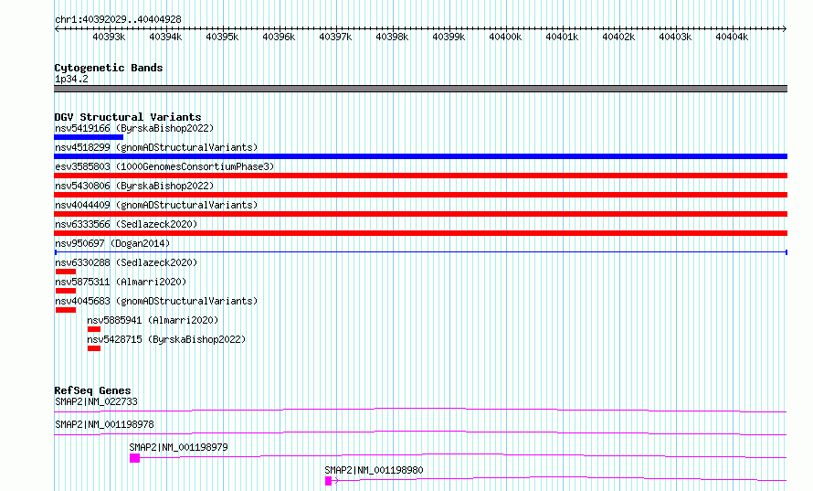Image resolution: width=813 pixels, height=491 pixels.
Task: Click the Cytogenetic Bands track heading
Action: 109,68
